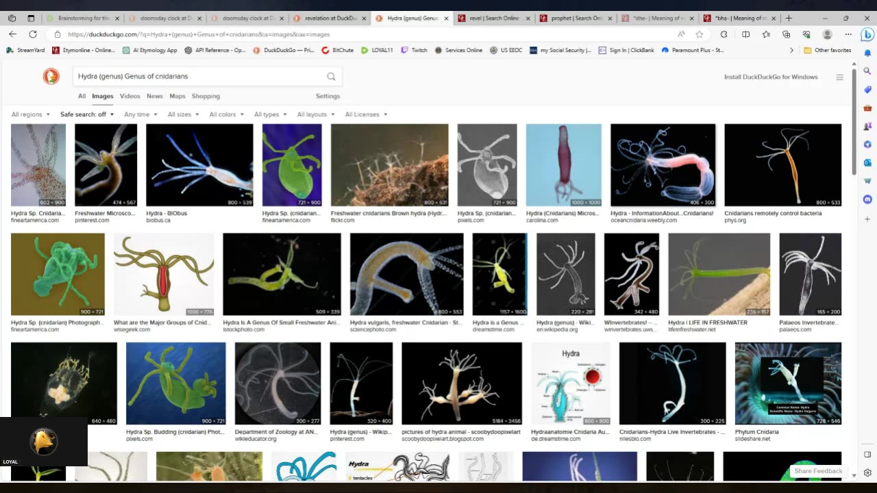Open the All sizes filter dropdown
Image resolution: width=877 pixels, height=493 pixels.
[x=183, y=114]
